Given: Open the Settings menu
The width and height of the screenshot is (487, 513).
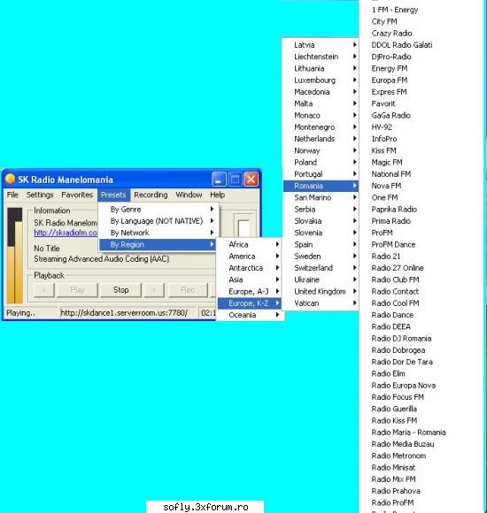Looking at the screenshot, I should tap(40, 195).
